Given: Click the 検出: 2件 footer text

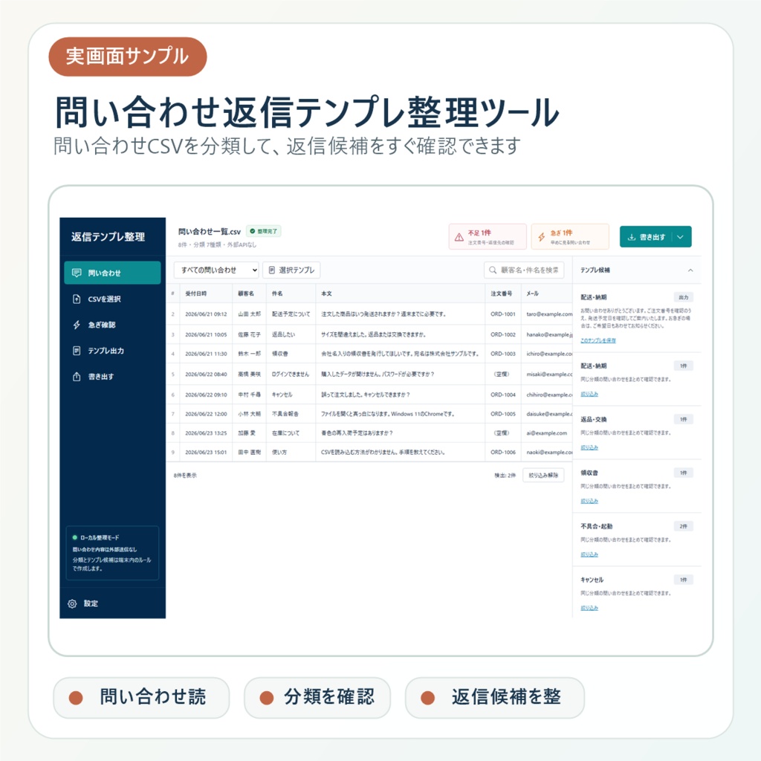Looking at the screenshot, I should (x=505, y=476).
